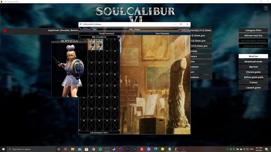Viewport: 271px width, 152px height.
Task: Click Edit Savespace Slot 3 button
Action: (99, 133)
